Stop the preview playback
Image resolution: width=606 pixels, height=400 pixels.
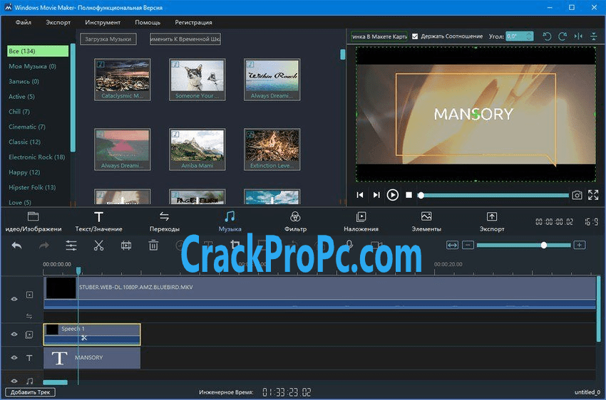[x=409, y=195]
